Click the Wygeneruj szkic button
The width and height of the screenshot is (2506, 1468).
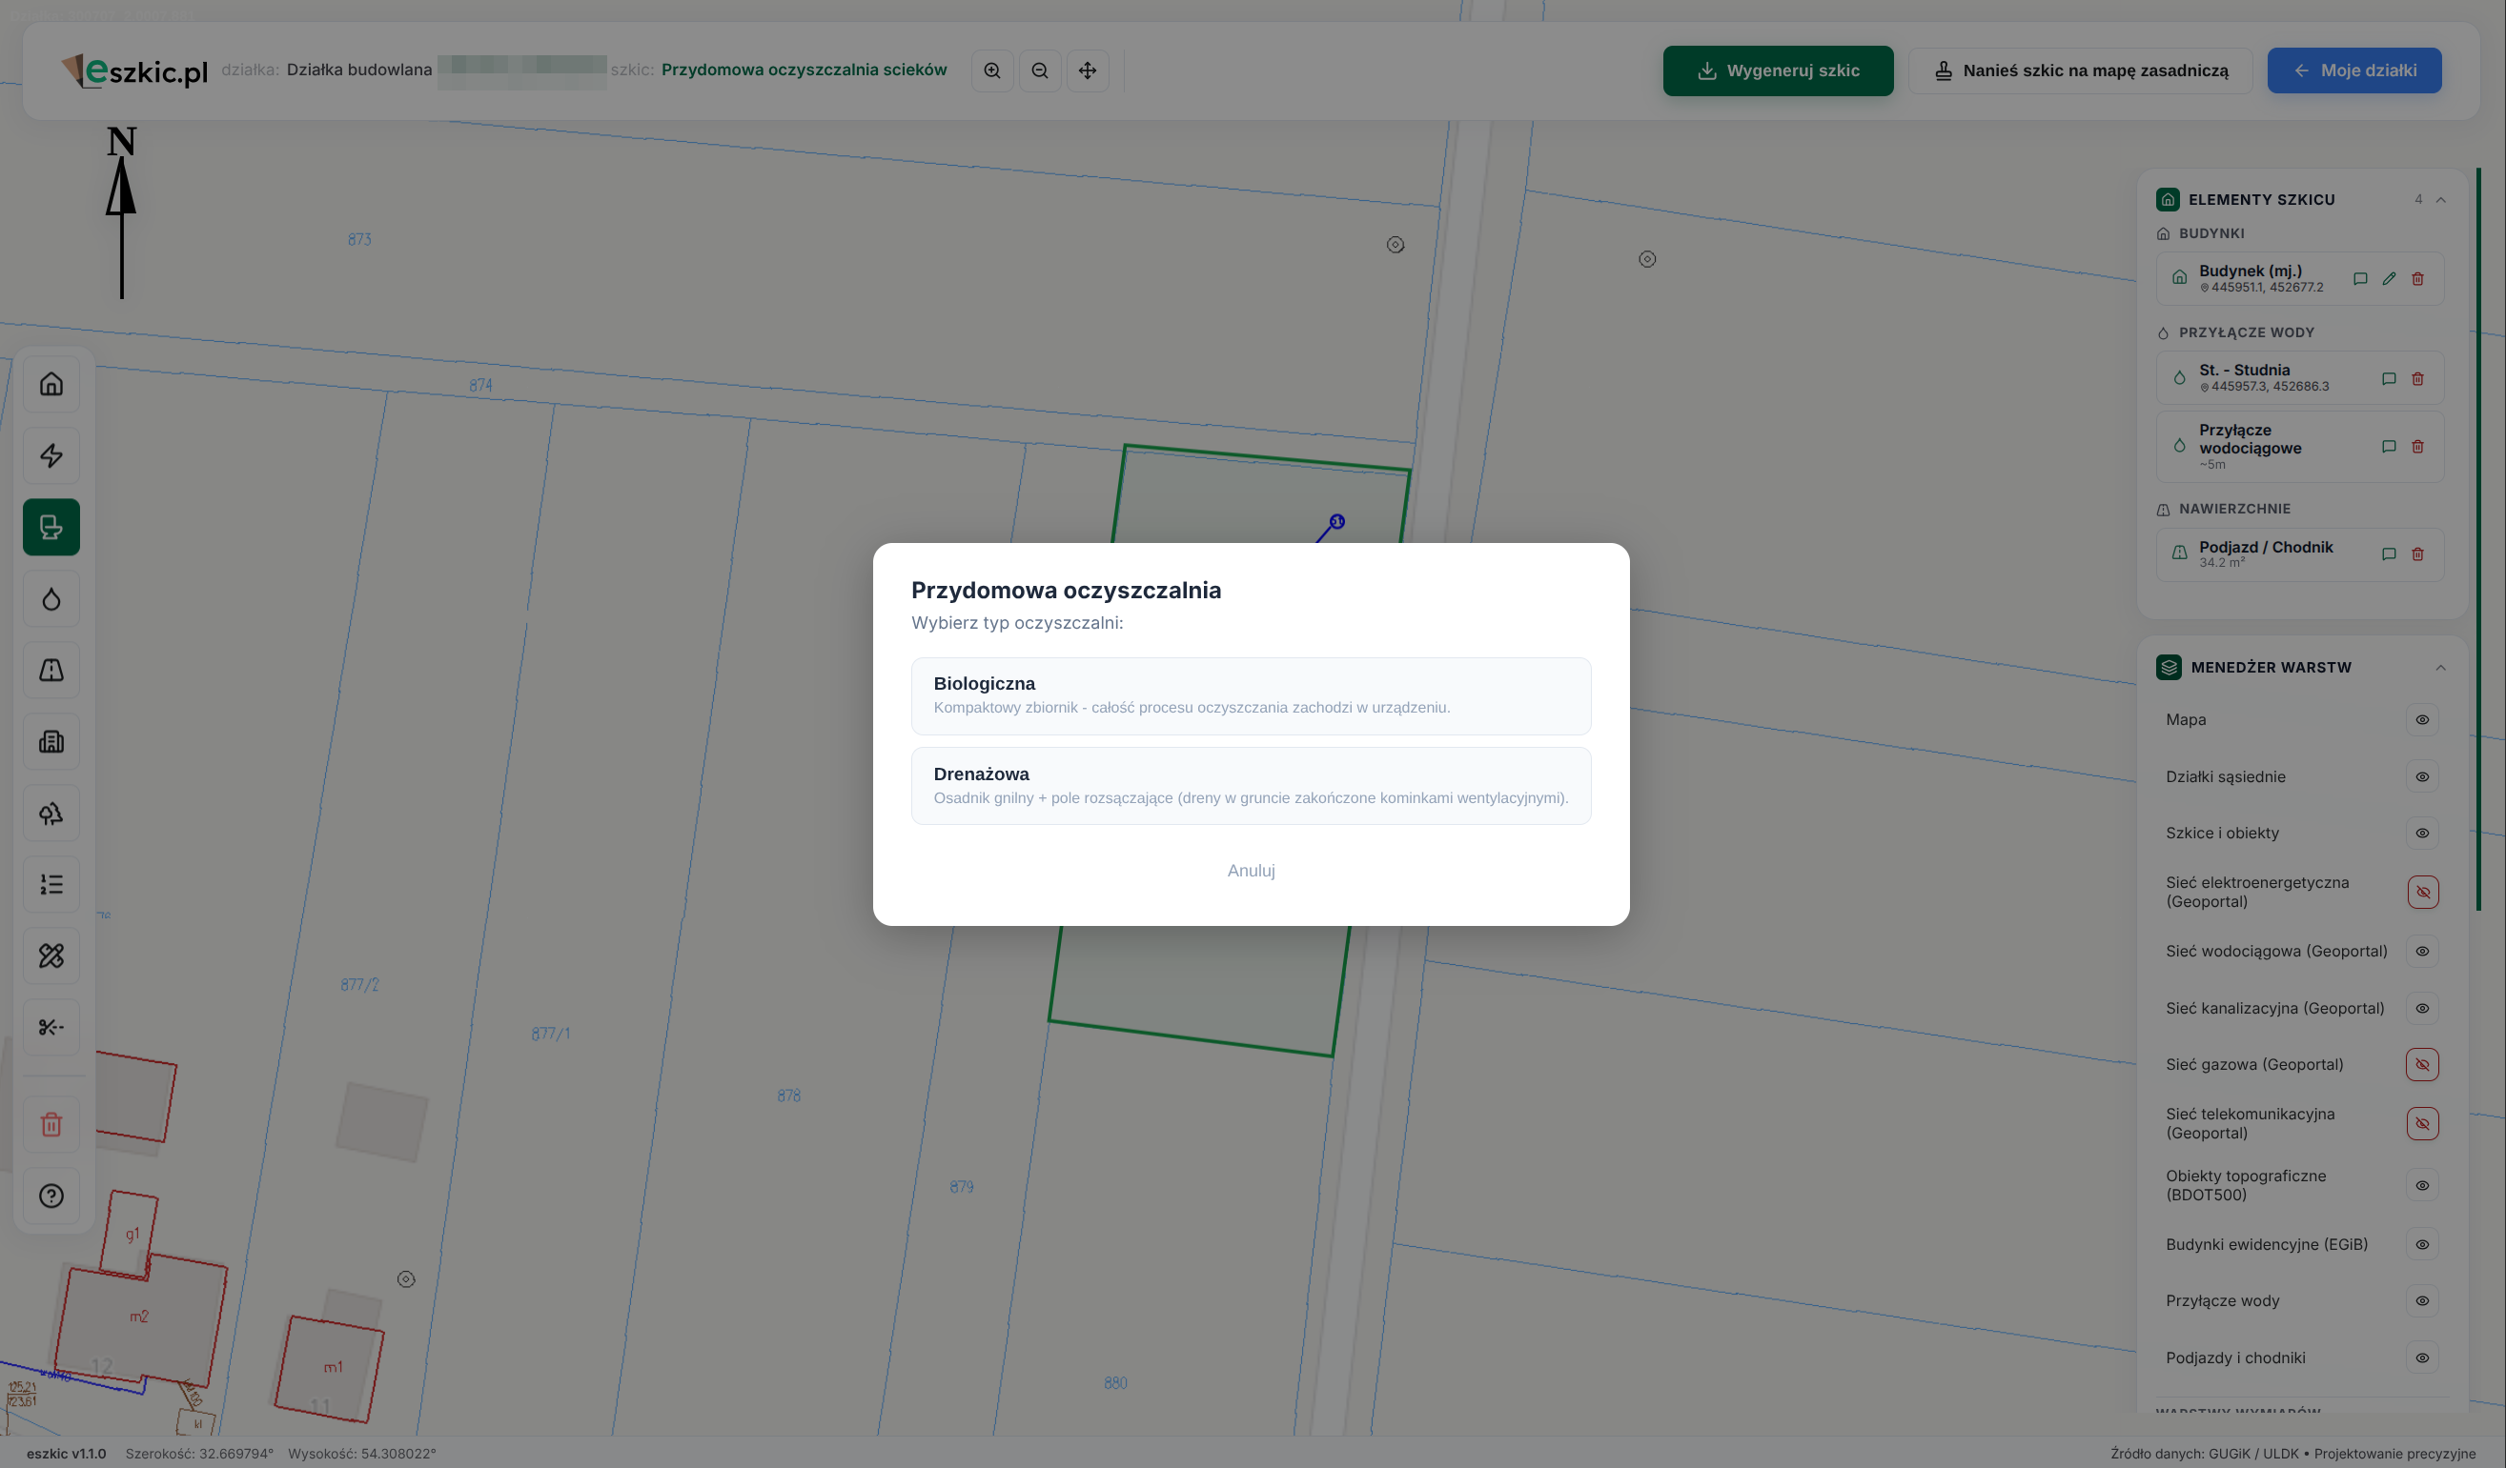(1778, 70)
